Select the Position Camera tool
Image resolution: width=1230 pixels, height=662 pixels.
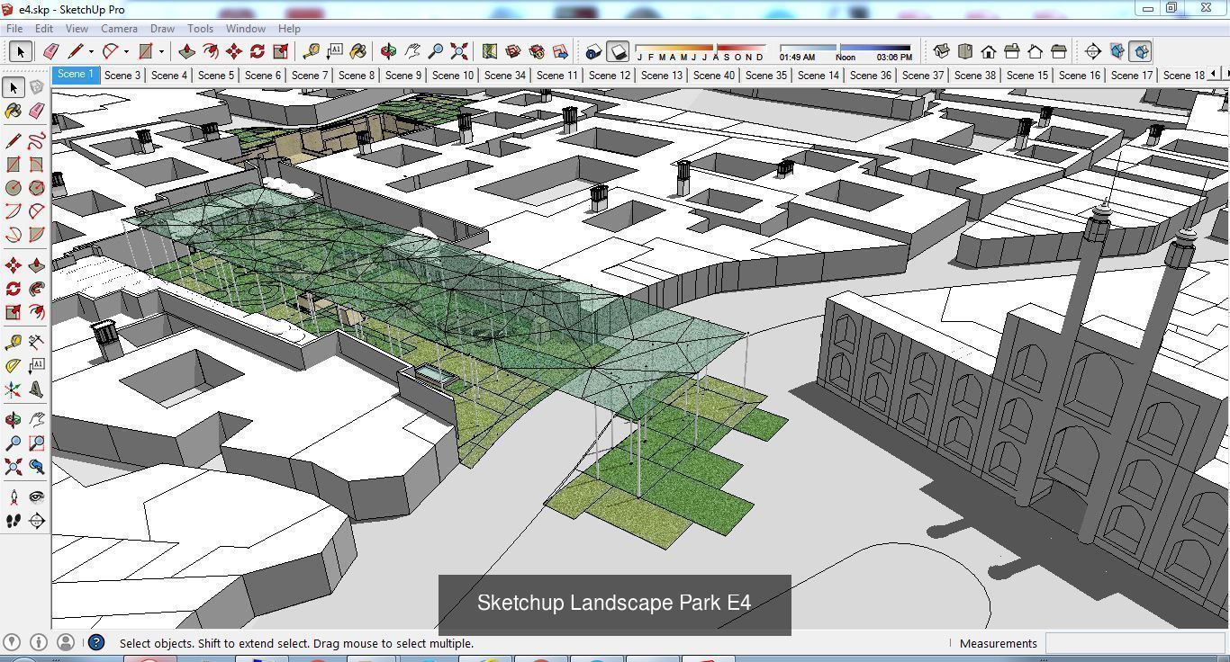pos(13,497)
